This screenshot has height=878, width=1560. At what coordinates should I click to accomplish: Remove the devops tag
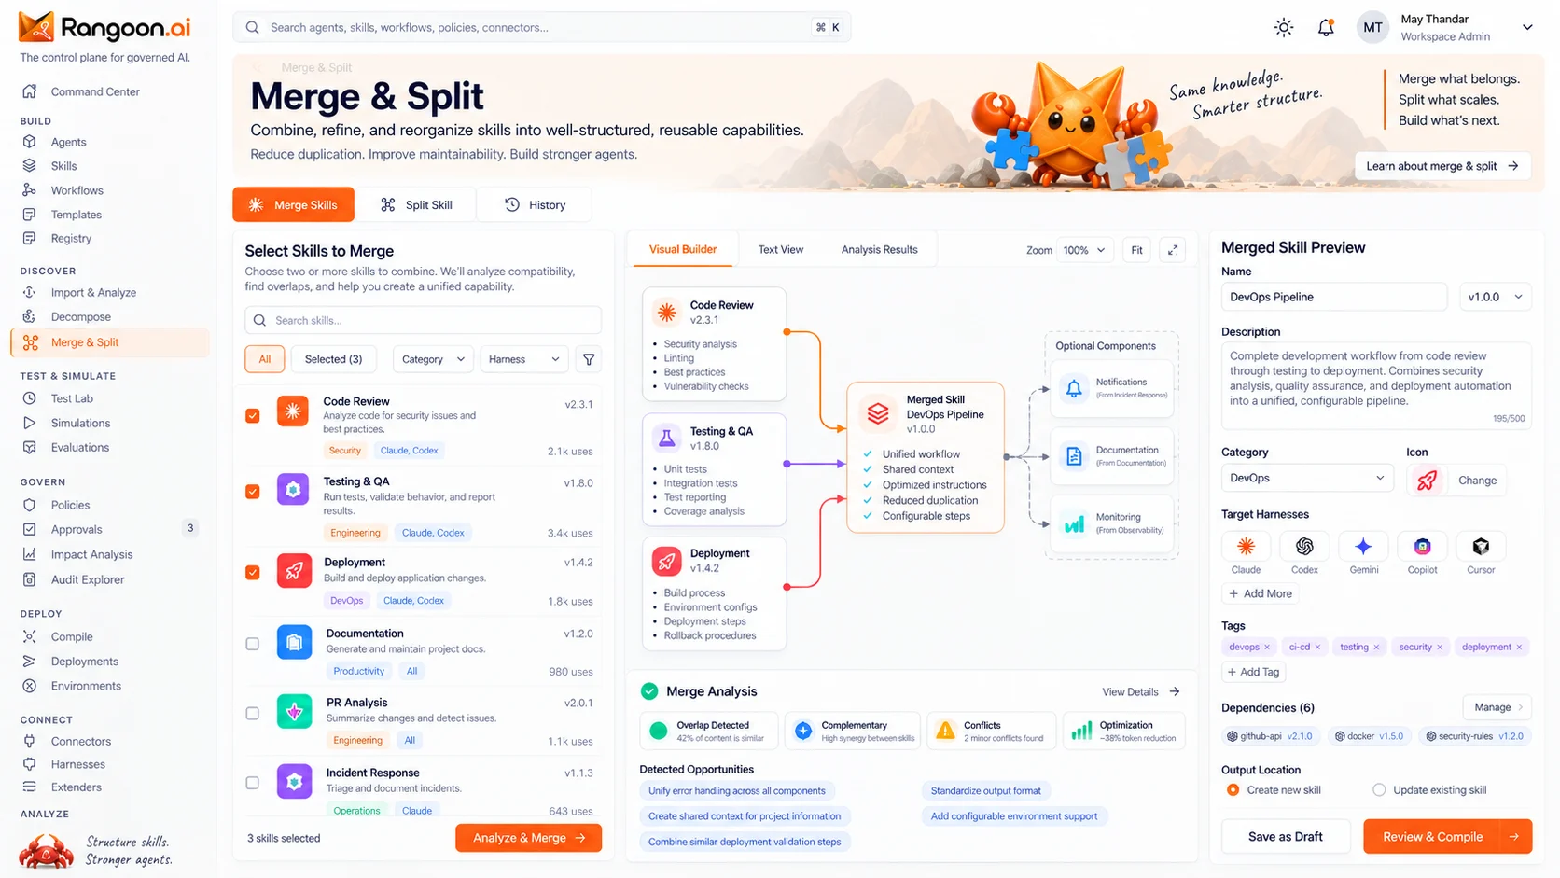pos(1267,648)
